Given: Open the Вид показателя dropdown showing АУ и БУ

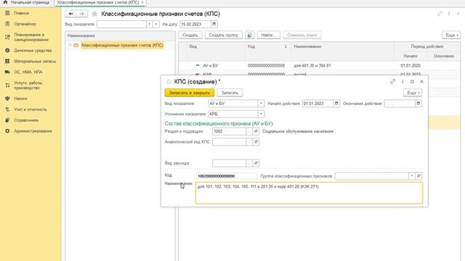Looking at the screenshot, I should [261, 104].
